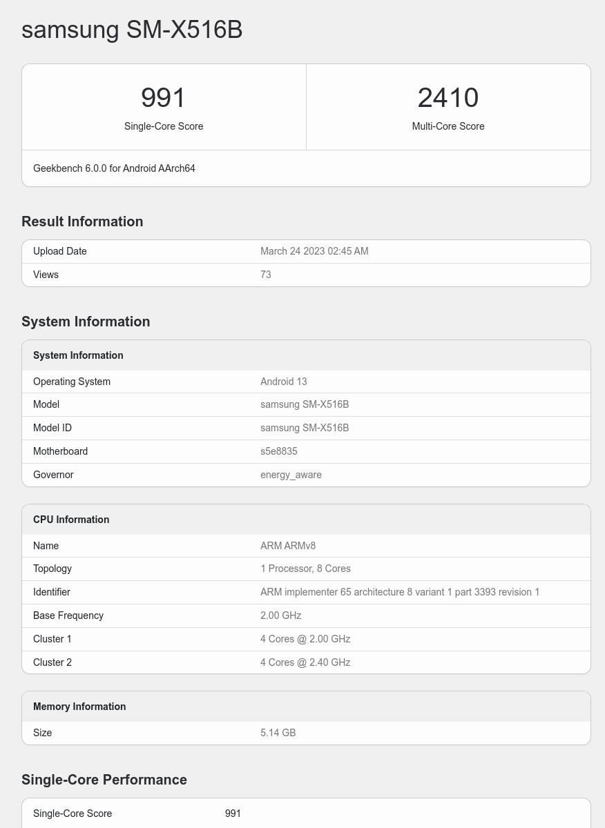Click the CPU Information table header
The image size is (605, 828).
[x=71, y=520]
